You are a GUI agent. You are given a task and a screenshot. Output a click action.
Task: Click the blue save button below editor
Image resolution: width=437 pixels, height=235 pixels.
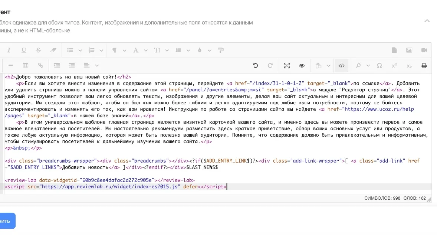coord(7,221)
